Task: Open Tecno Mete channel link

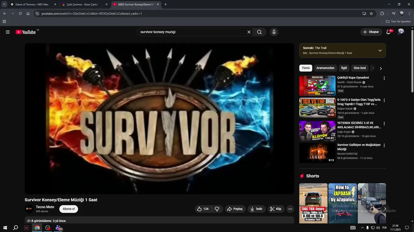Action: [x=45, y=207]
